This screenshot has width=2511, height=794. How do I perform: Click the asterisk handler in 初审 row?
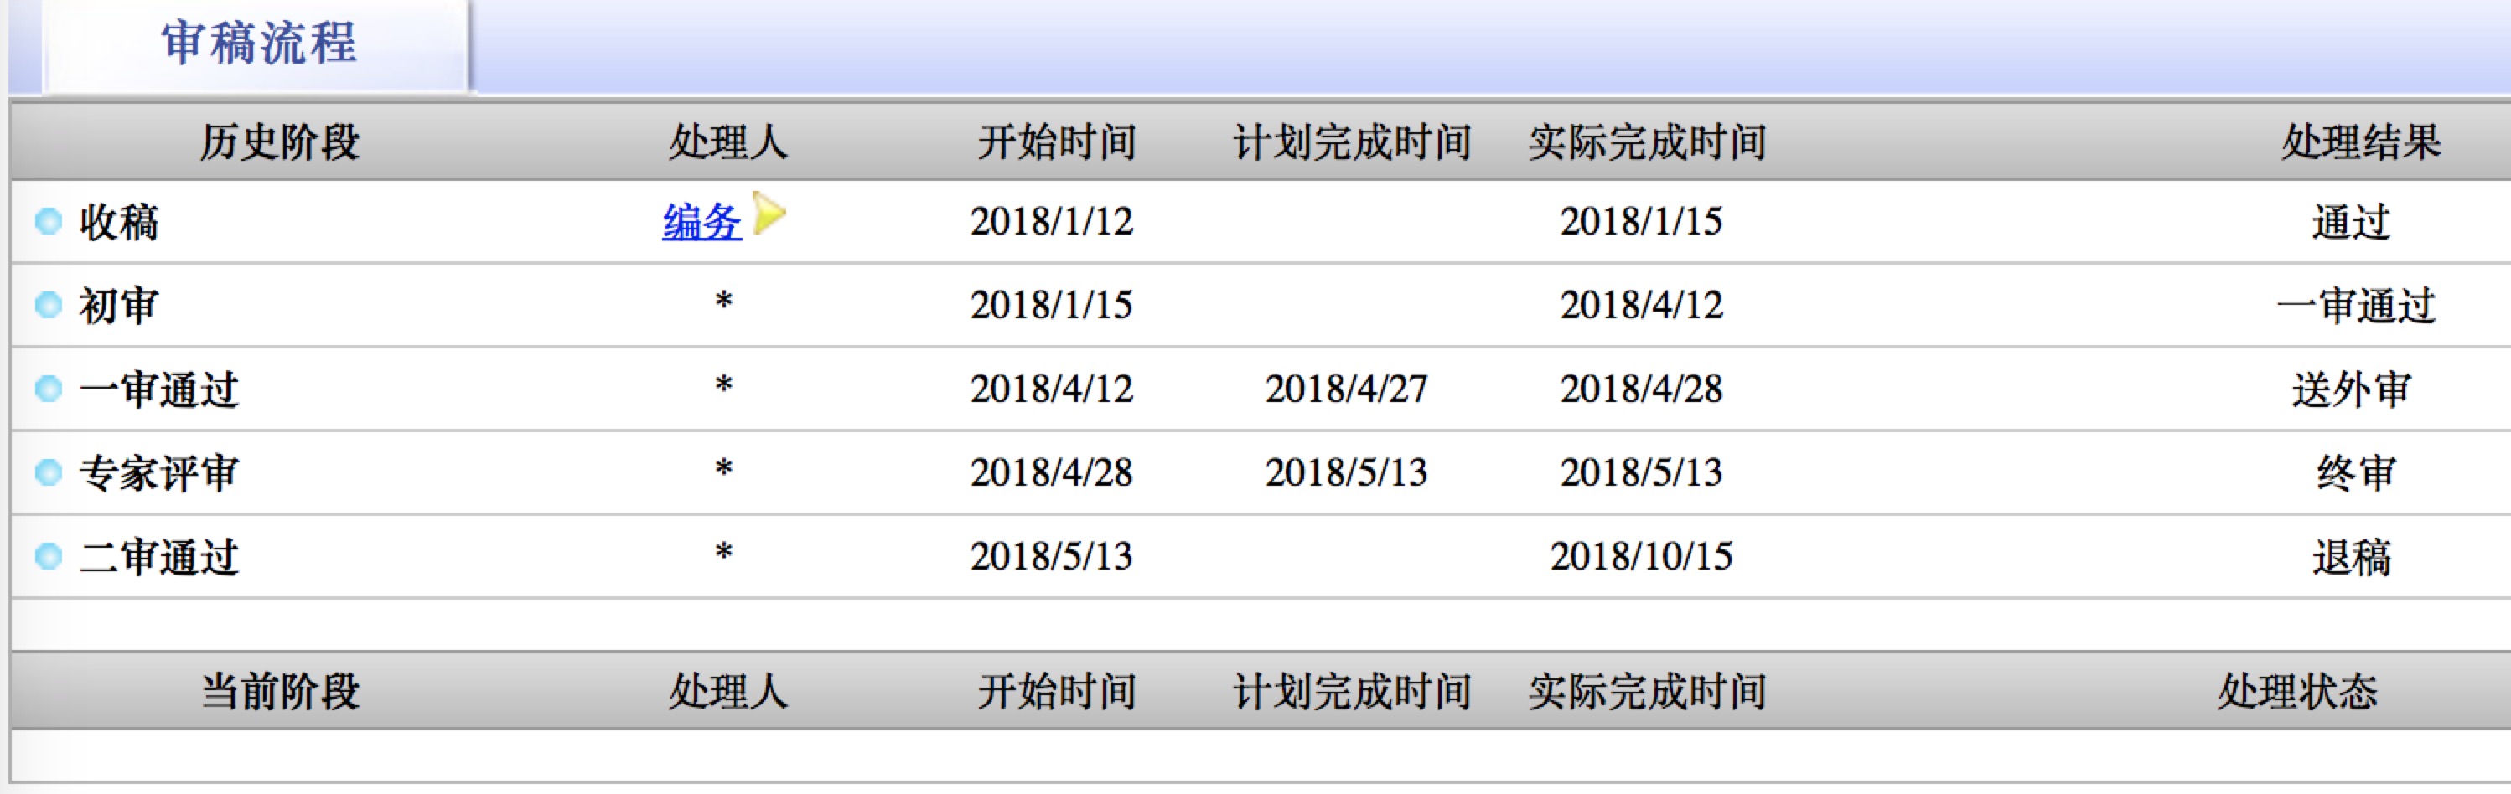pyautogui.click(x=723, y=302)
